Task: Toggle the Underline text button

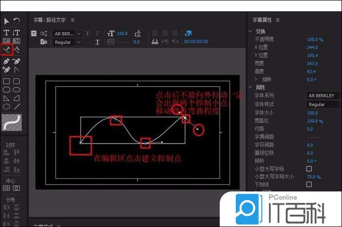Action: (97, 42)
